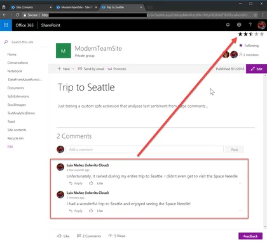This screenshot has height=242, width=267.
Task: Click the SharePoint header link
Action: pyautogui.click(x=51, y=25)
